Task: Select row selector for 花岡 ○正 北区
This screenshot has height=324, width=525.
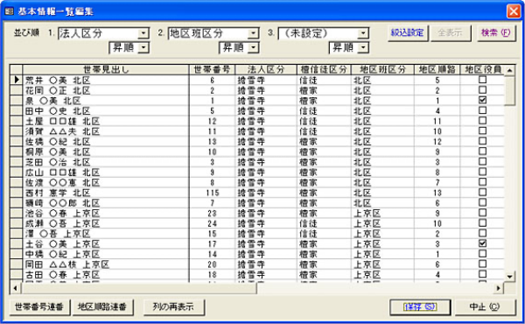Action: tap(16, 90)
